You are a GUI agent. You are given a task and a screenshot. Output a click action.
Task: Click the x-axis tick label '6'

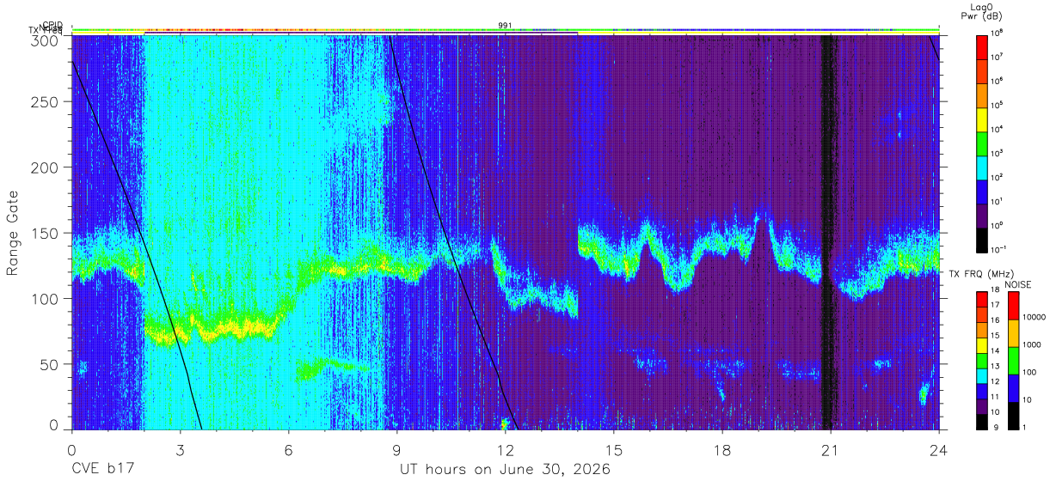[x=288, y=449]
